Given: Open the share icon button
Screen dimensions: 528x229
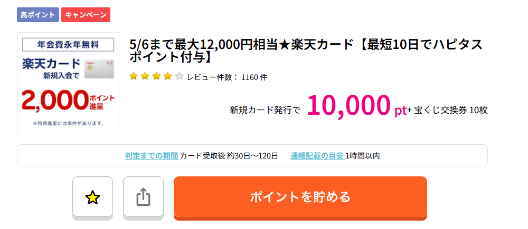Looking at the screenshot, I should 143,197.
